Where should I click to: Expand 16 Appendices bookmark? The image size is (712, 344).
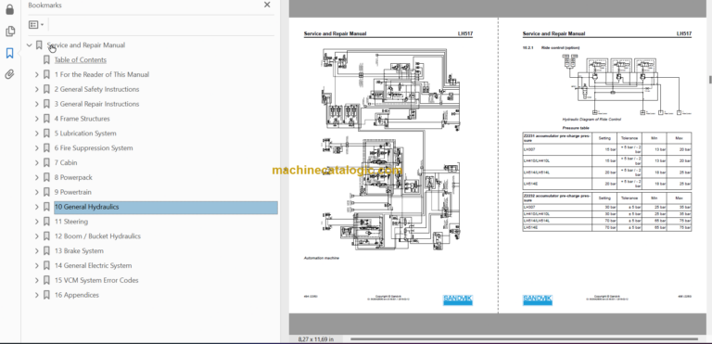pos(37,295)
